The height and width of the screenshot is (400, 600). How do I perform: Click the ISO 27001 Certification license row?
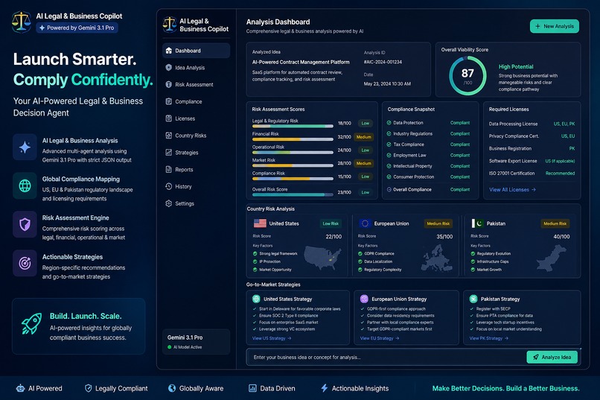tap(532, 174)
